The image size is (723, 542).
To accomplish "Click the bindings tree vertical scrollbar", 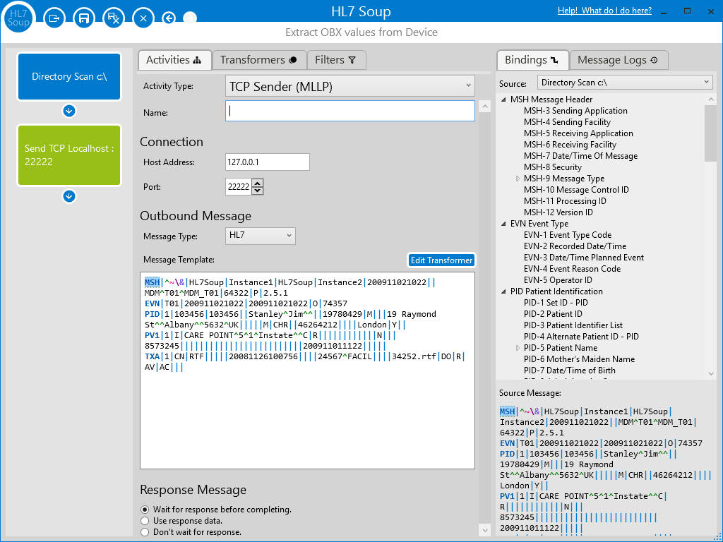I will click(x=710, y=134).
